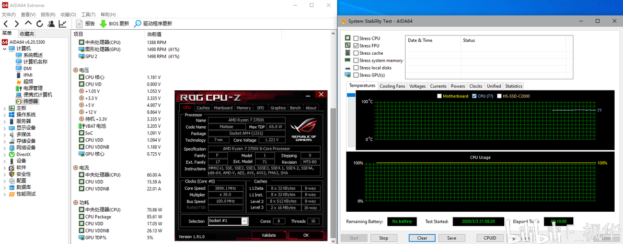Click the 安全性 shield icon in the tree
Viewport: 623px width, 244px height.
click(11, 174)
